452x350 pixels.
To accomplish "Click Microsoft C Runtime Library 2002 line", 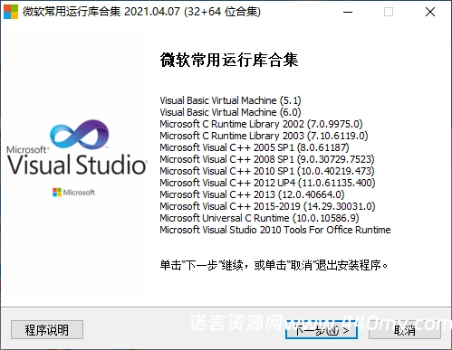I will pyautogui.click(x=261, y=124).
